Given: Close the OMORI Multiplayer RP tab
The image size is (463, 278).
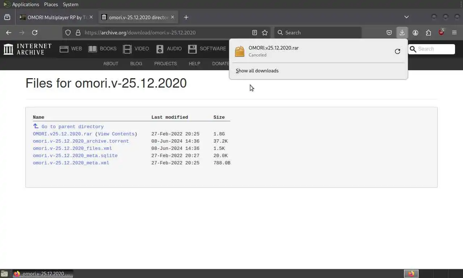Looking at the screenshot, I should pyautogui.click(x=91, y=17).
